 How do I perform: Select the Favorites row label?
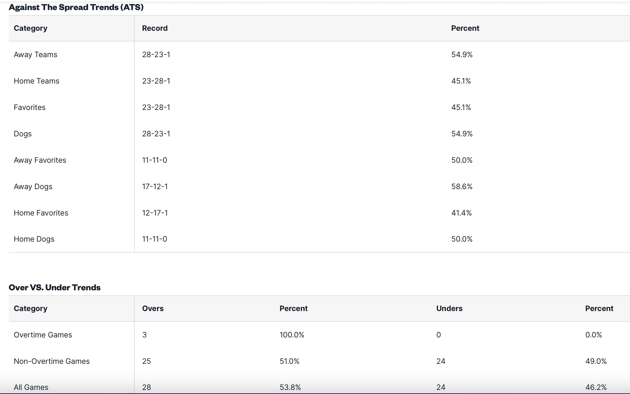(30, 107)
